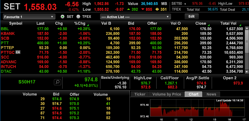Image resolution: width=249 pixels, height=121 pixels.
Task: Click the Ceil/Floor value 1,267.1
Action: point(171,83)
